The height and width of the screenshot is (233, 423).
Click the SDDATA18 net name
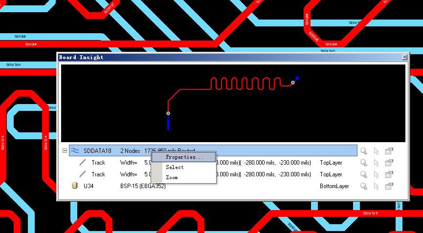click(97, 151)
